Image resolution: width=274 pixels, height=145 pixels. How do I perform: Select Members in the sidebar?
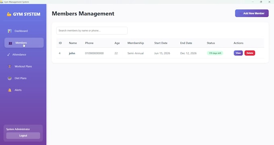click(24, 43)
